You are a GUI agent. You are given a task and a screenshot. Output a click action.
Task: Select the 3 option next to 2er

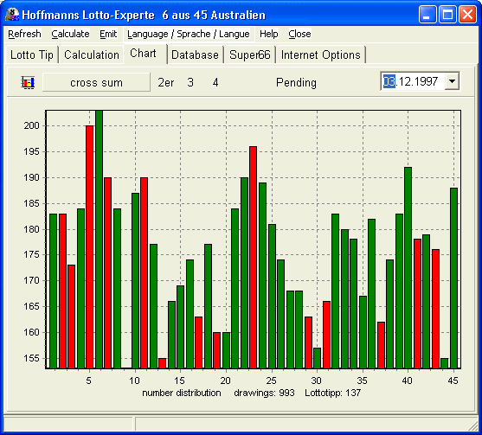(x=190, y=82)
